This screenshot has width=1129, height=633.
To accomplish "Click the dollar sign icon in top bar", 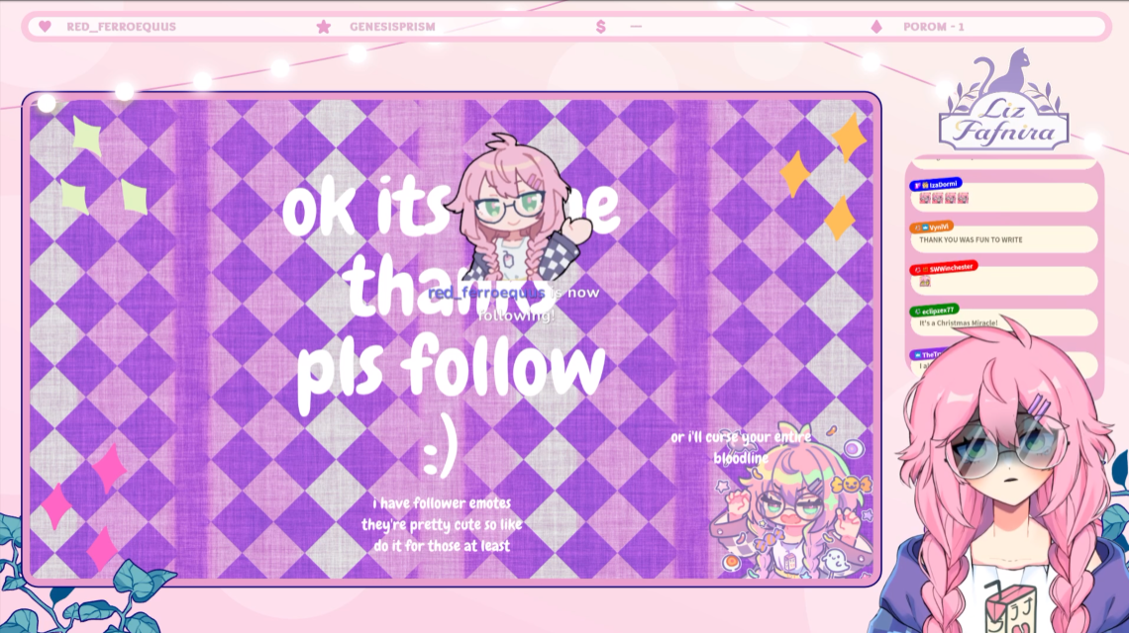I will (600, 27).
